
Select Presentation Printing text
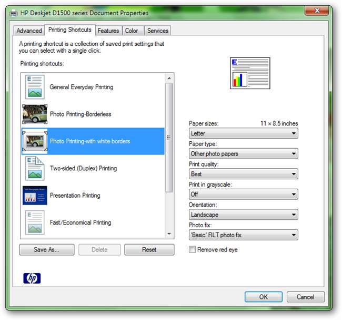pyautogui.click(x=75, y=196)
